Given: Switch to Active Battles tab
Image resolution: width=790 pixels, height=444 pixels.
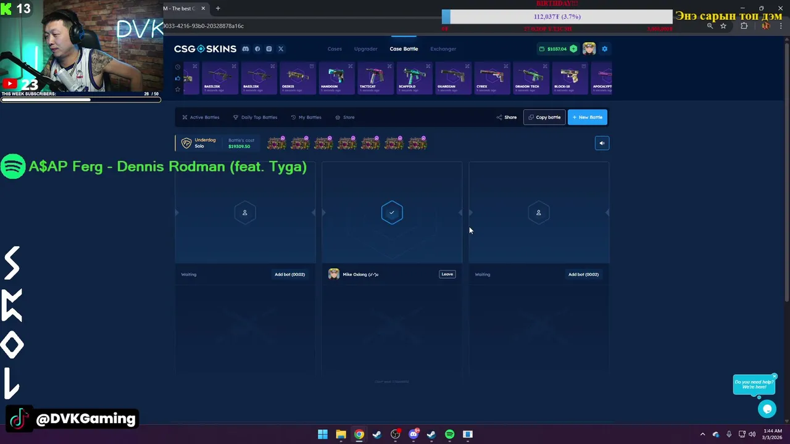Looking at the screenshot, I should (201, 117).
